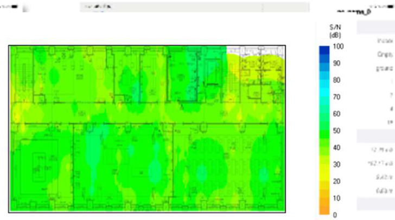395x220 pixels.
Task: Click the 0 label on the legend scale
Action: pyautogui.click(x=335, y=215)
